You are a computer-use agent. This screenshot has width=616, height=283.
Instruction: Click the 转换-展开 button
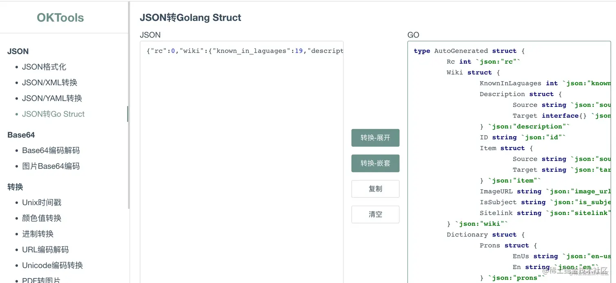pos(375,138)
